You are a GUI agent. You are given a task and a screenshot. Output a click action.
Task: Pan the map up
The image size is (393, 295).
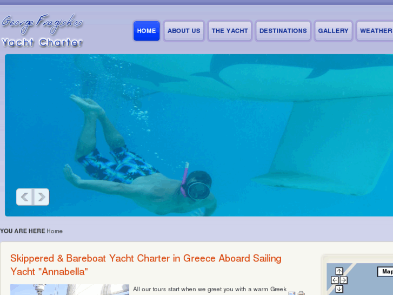pyautogui.click(x=339, y=271)
